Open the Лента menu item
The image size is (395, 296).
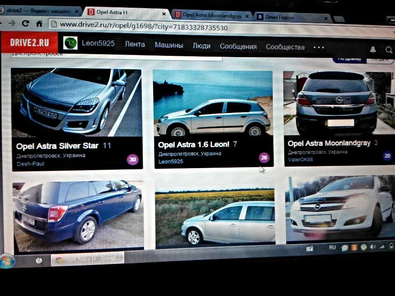pyautogui.click(x=135, y=44)
